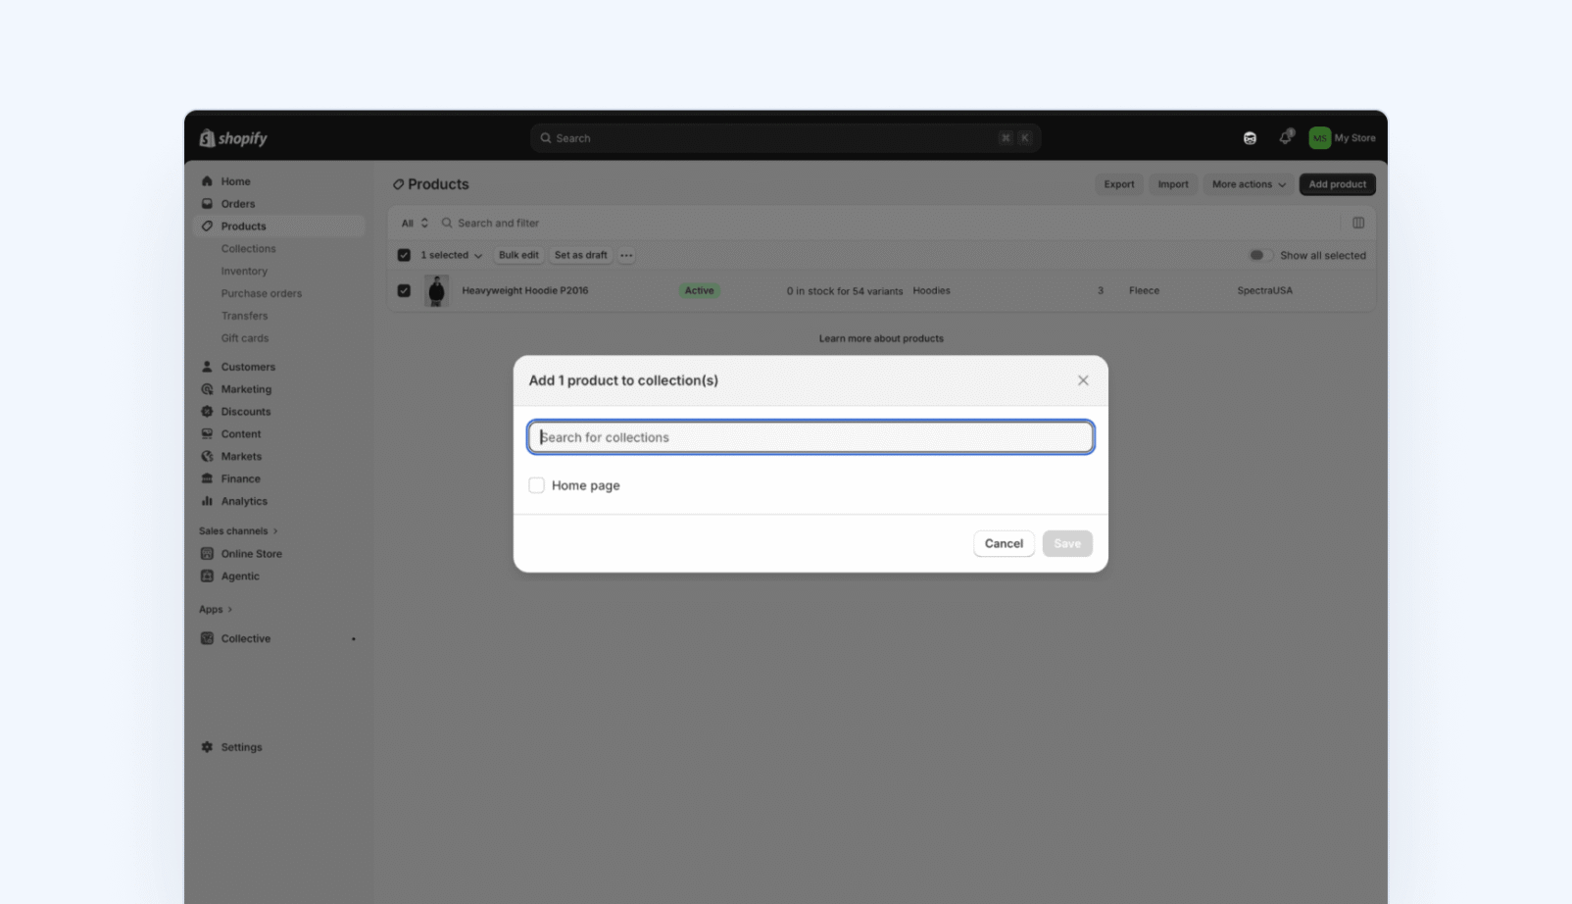Click Search for collections field
This screenshot has width=1572, height=904.
tap(811, 437)
